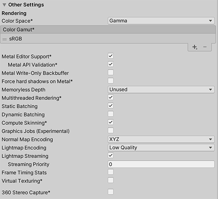Add a color gamut with plus button

click(195, 47)
